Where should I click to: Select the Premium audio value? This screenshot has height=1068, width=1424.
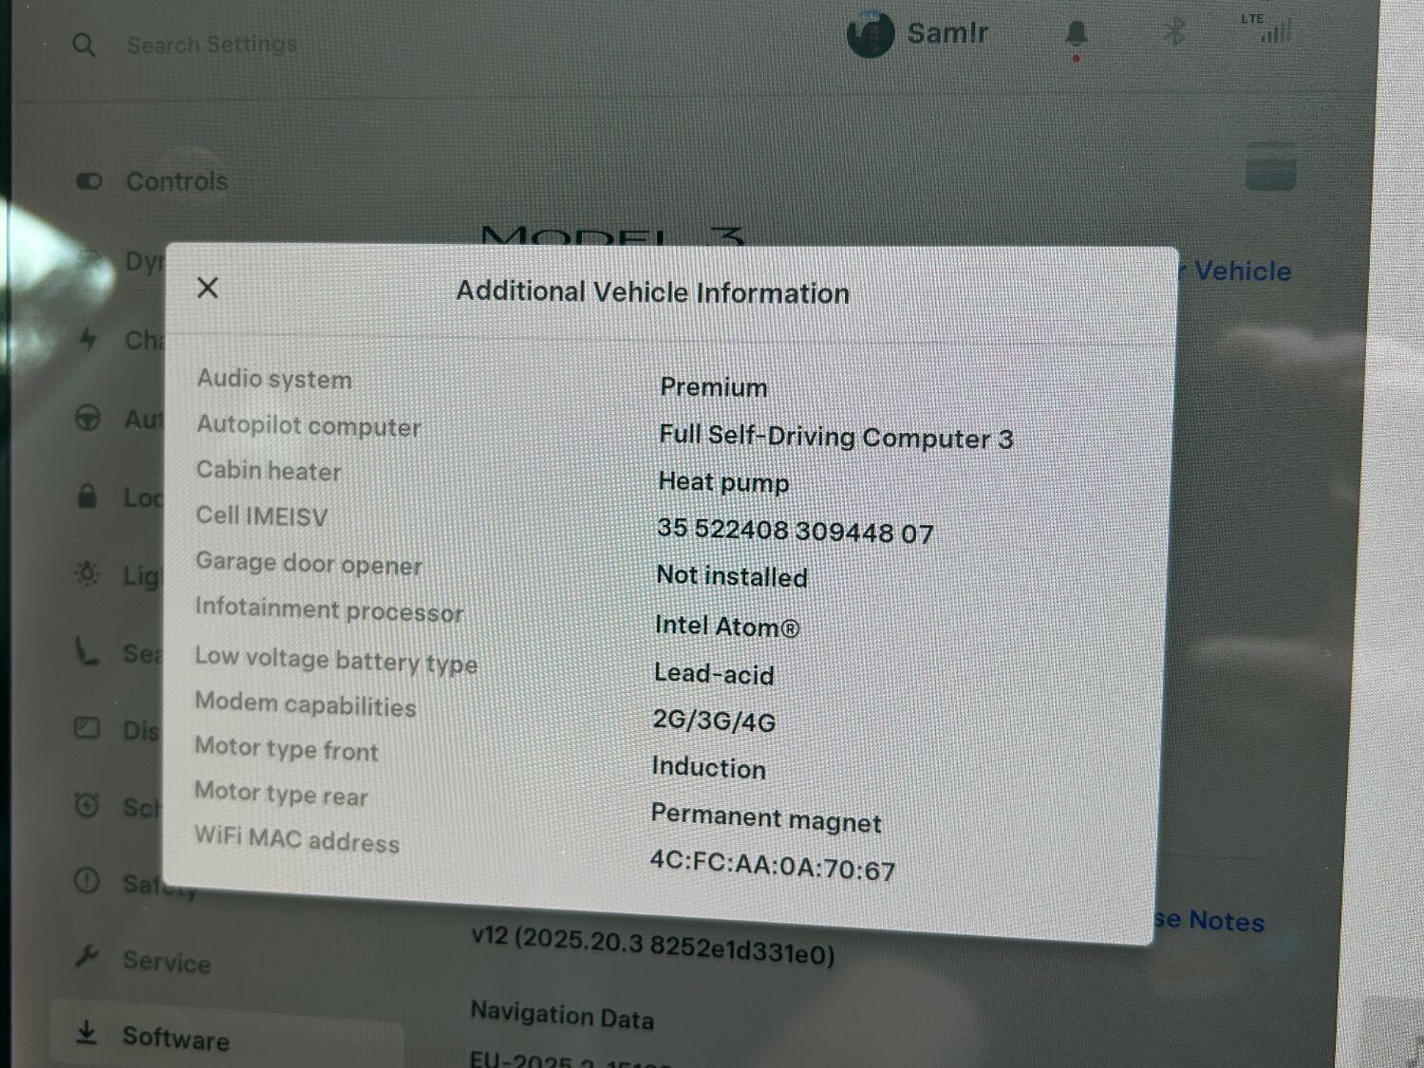(714, 387)
